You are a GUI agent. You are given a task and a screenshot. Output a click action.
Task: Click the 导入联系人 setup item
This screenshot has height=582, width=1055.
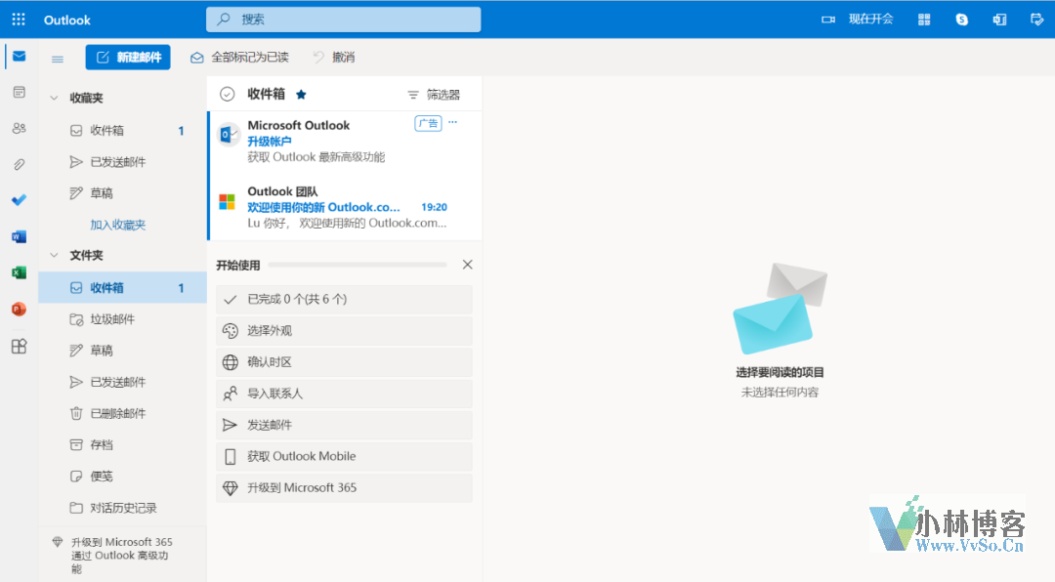pos(344,394)
